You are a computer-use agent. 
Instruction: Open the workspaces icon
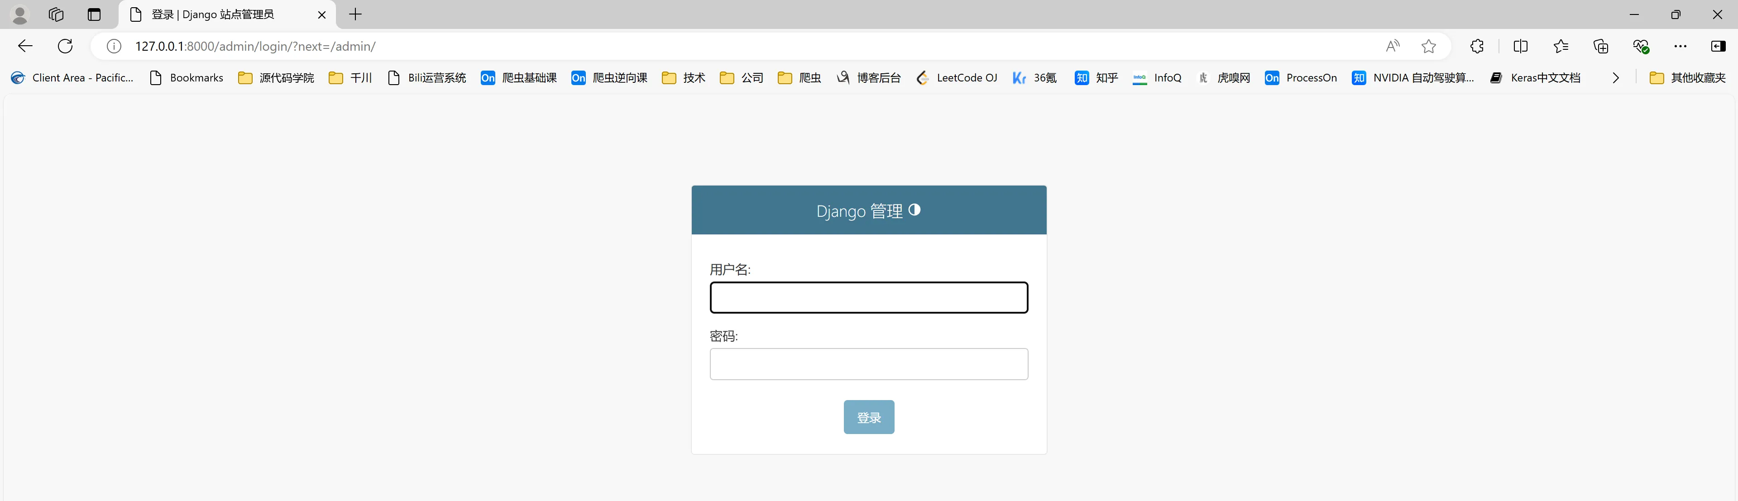(56, 14)
